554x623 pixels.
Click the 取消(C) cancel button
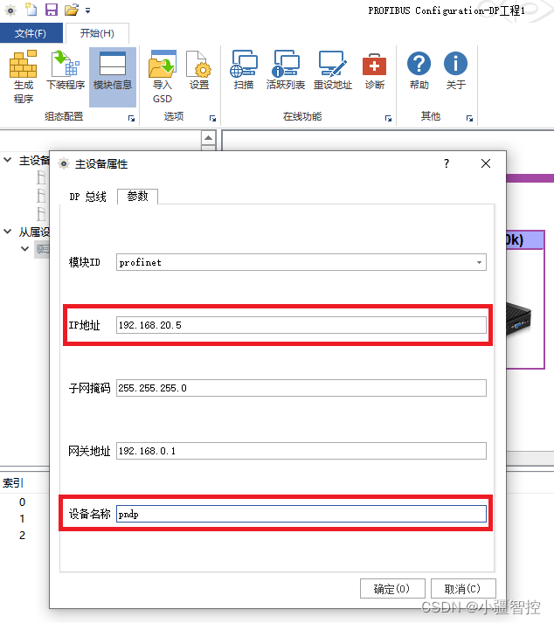tap(463, 588)
